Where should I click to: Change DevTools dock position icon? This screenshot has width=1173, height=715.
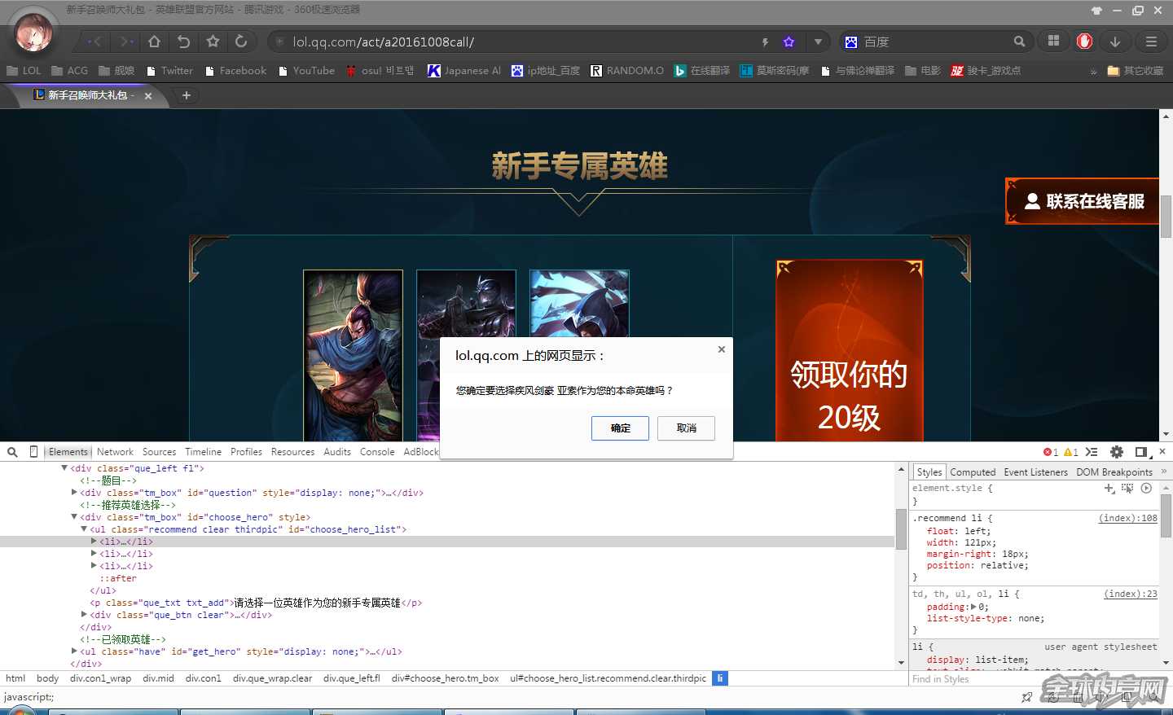pyautogui.click(x=1142, y=452)
